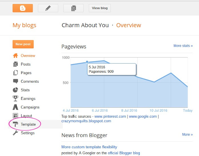Open the crazymomquilts.blogspot.com link
The height and width of the screenshot is (156, 199).
click(x=86, y=121)
